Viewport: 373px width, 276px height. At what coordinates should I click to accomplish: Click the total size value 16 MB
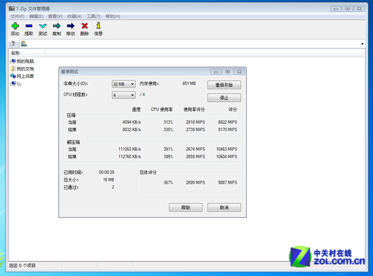pyautogui.click(x=109, y=180)
